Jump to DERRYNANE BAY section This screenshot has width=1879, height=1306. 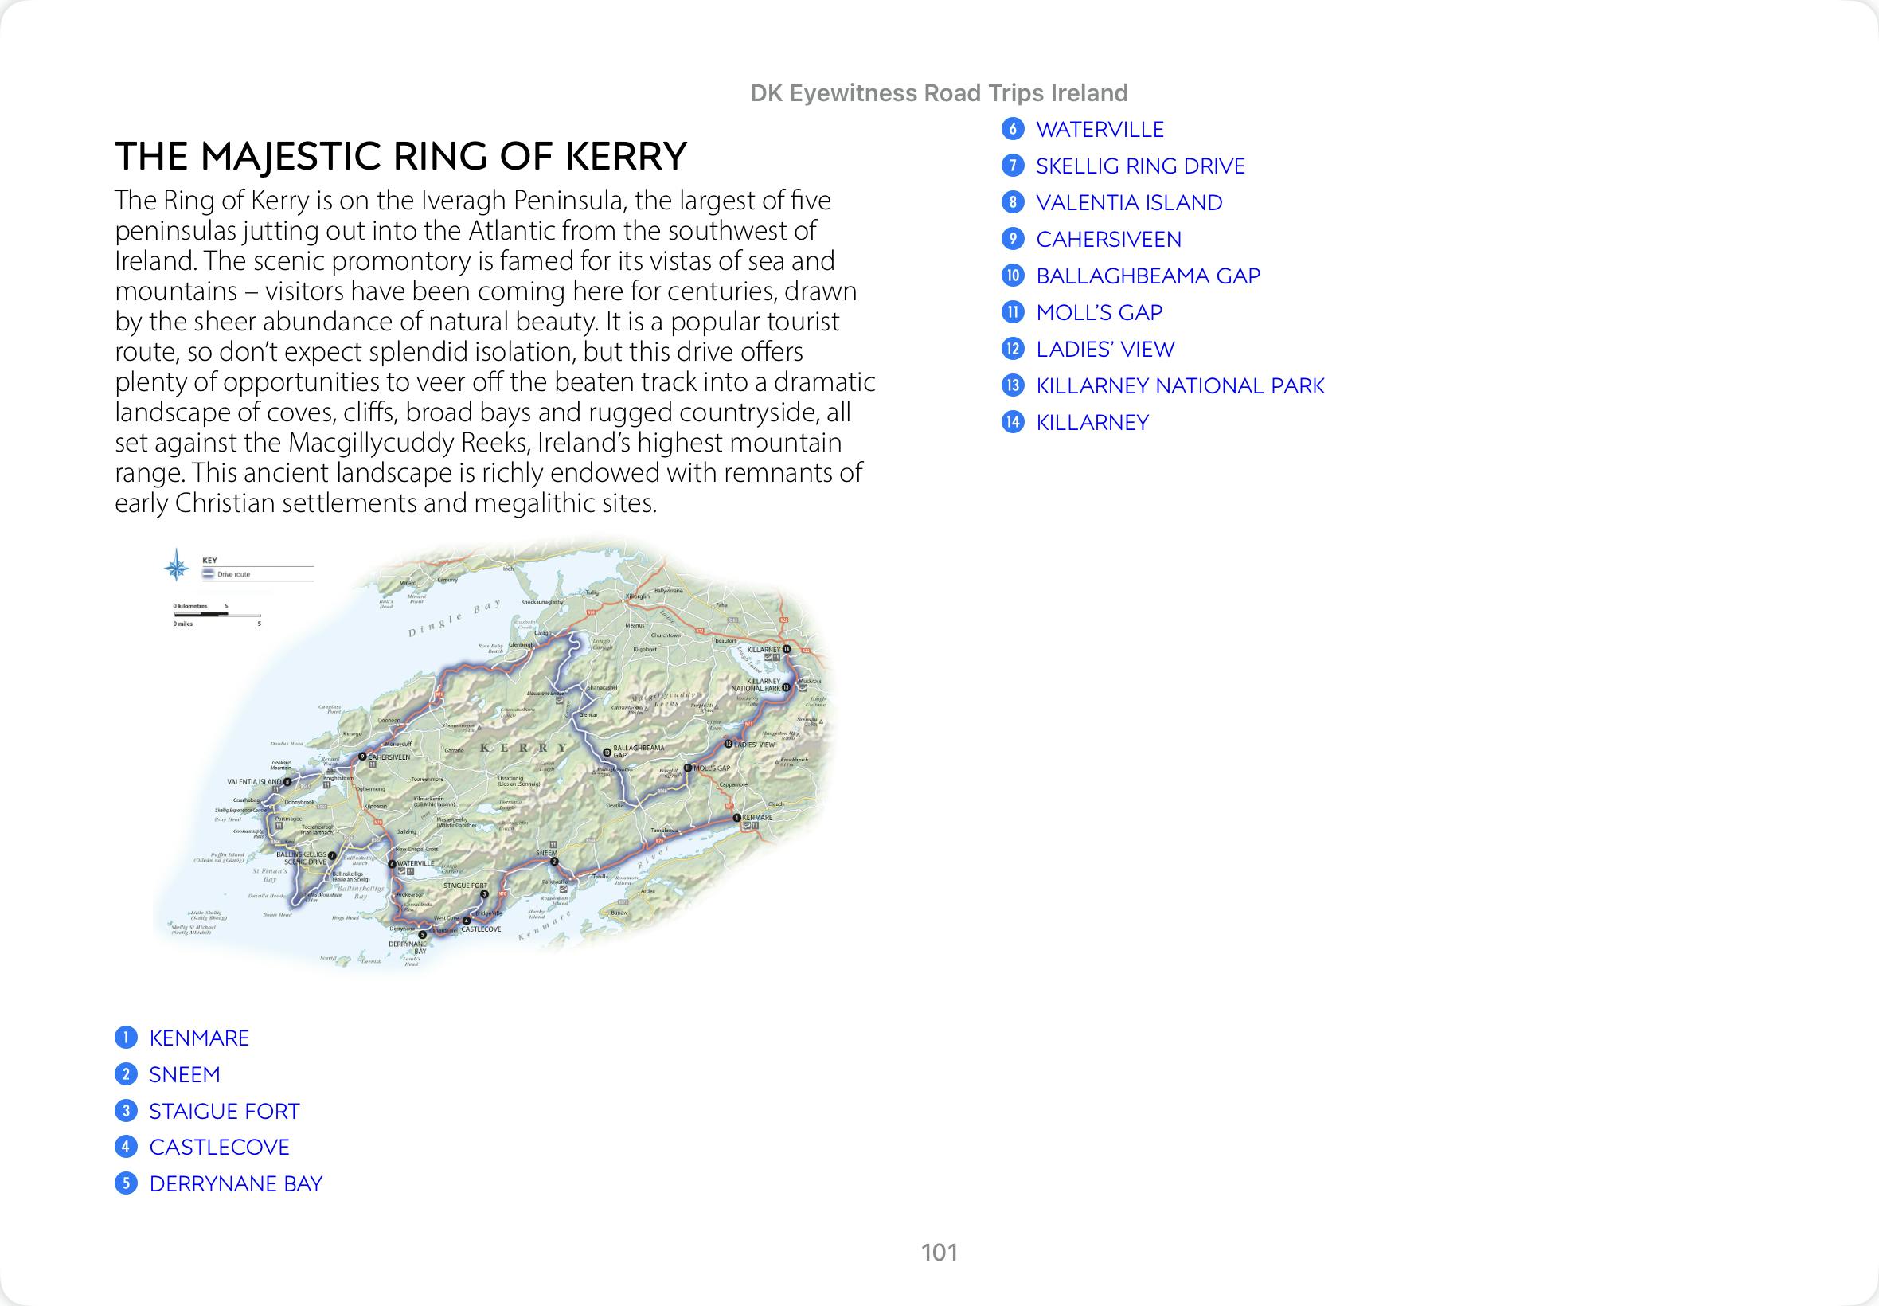pyautogui.click(x=236, y=1184)
